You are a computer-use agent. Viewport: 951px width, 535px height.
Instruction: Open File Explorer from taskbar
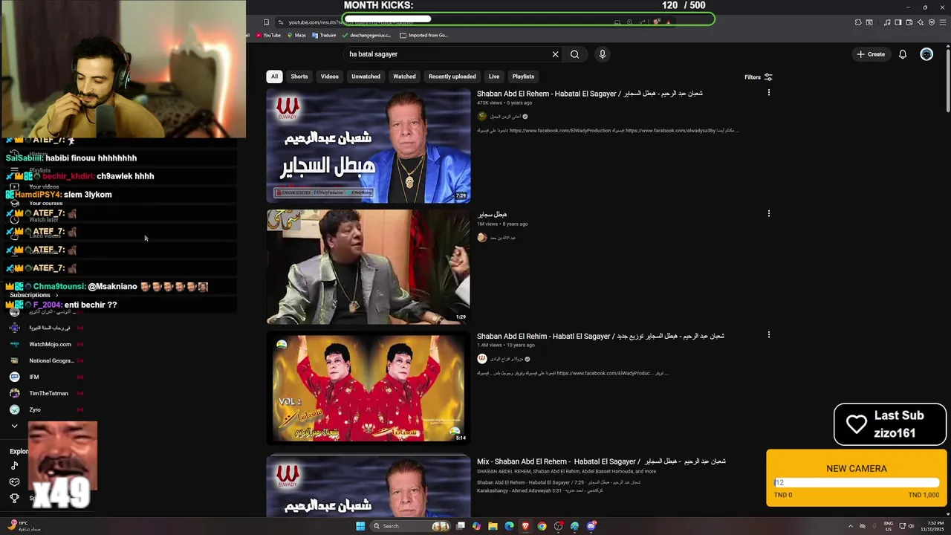coord(493,526)
